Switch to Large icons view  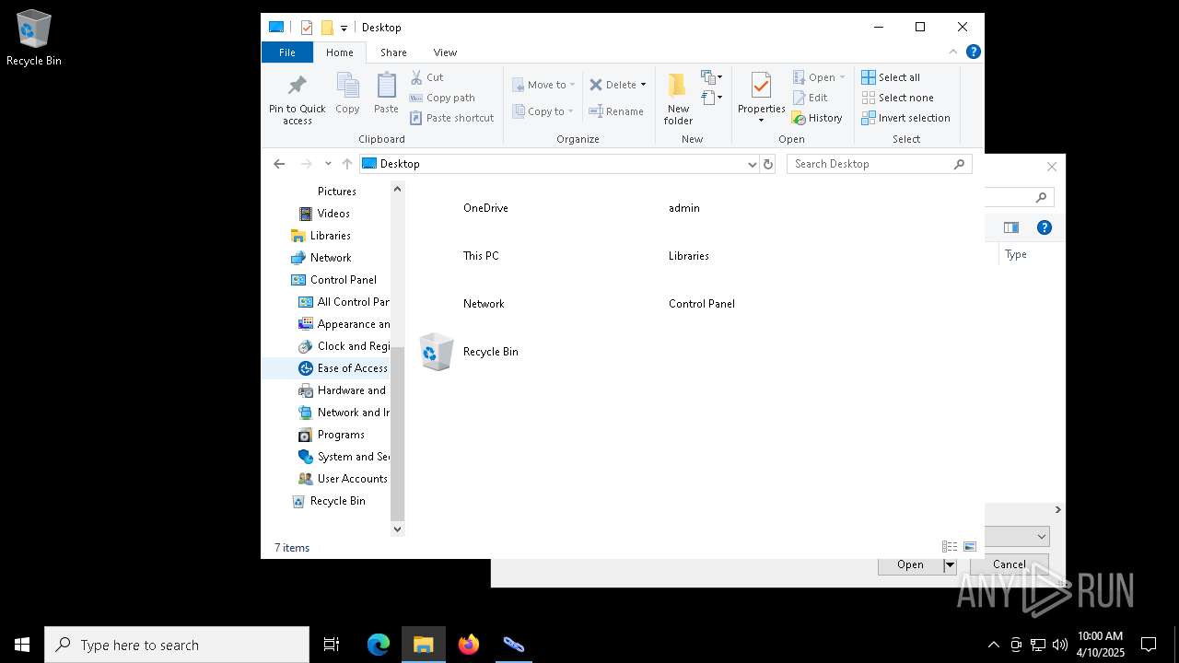(969, 547)
